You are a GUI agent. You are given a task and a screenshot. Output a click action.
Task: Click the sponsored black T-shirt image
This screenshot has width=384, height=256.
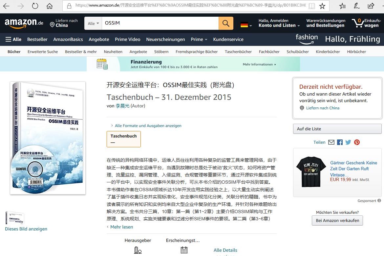pos(311,172)
